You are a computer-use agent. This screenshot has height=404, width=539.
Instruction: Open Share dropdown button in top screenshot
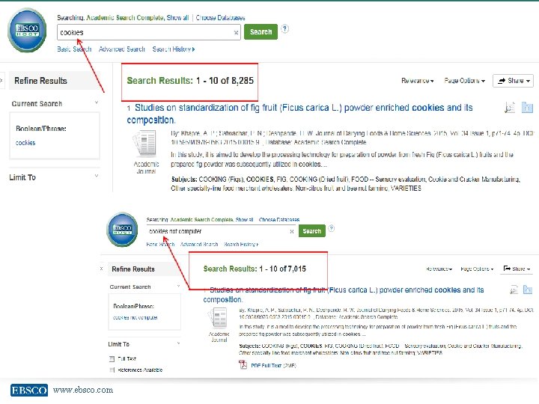tap(513, 81)
